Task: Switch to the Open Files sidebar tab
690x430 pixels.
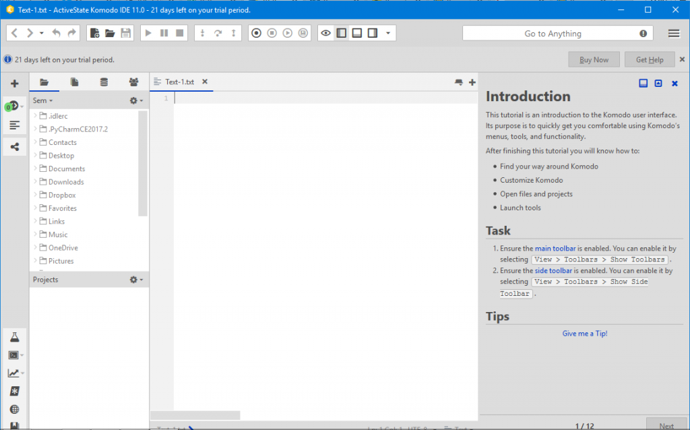Action: click(x=74, y=82)
